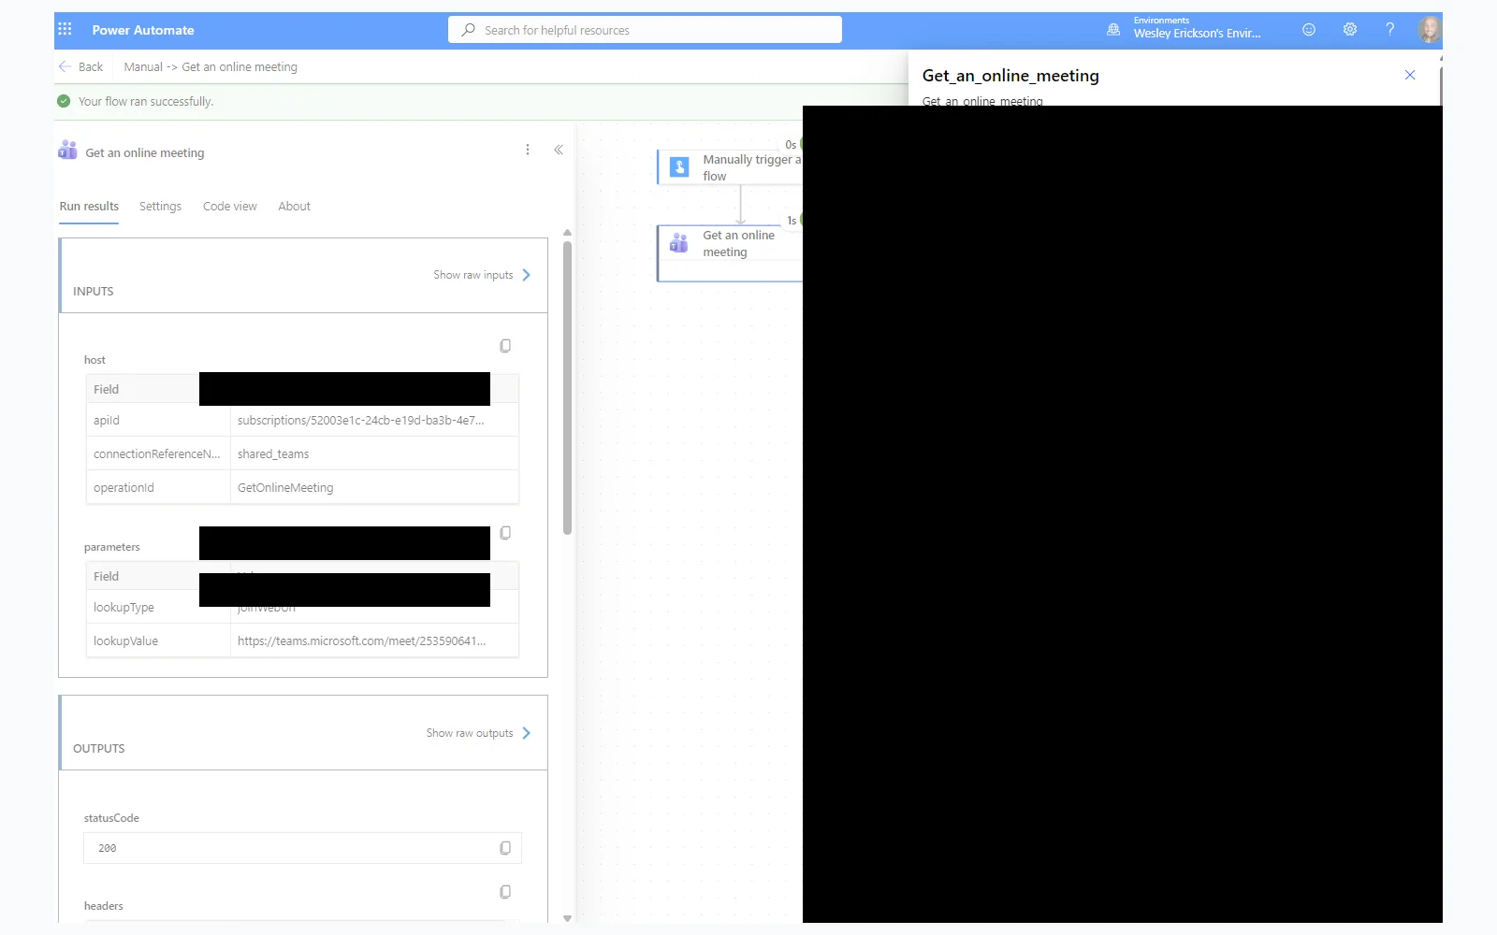The height and width of the screenshot is (935, 1497).
Task: Switch to the Code view tab
Action: (229, 207)
